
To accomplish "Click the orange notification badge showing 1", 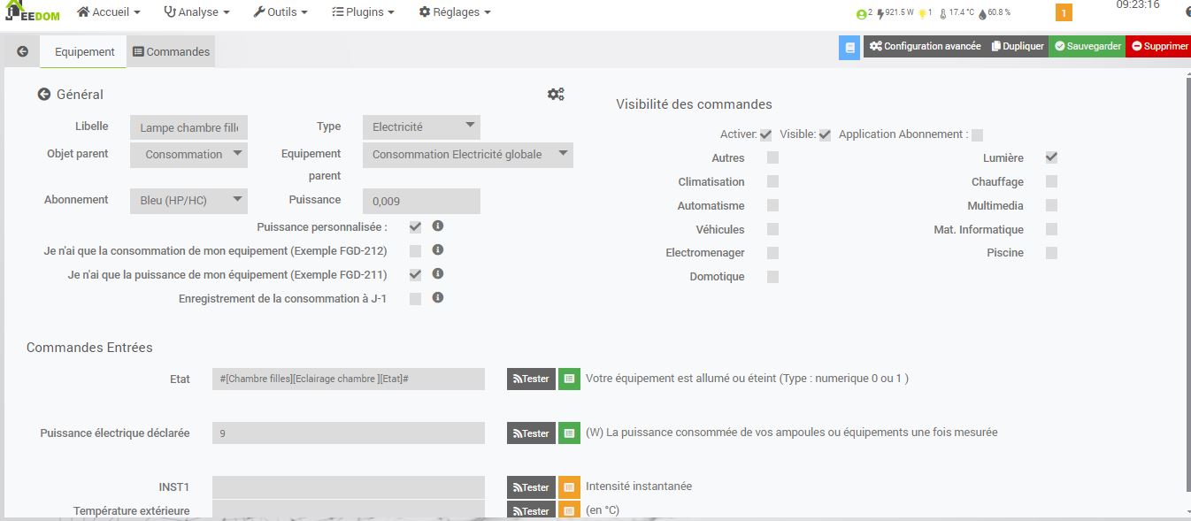I will [x=1064, y=12].
